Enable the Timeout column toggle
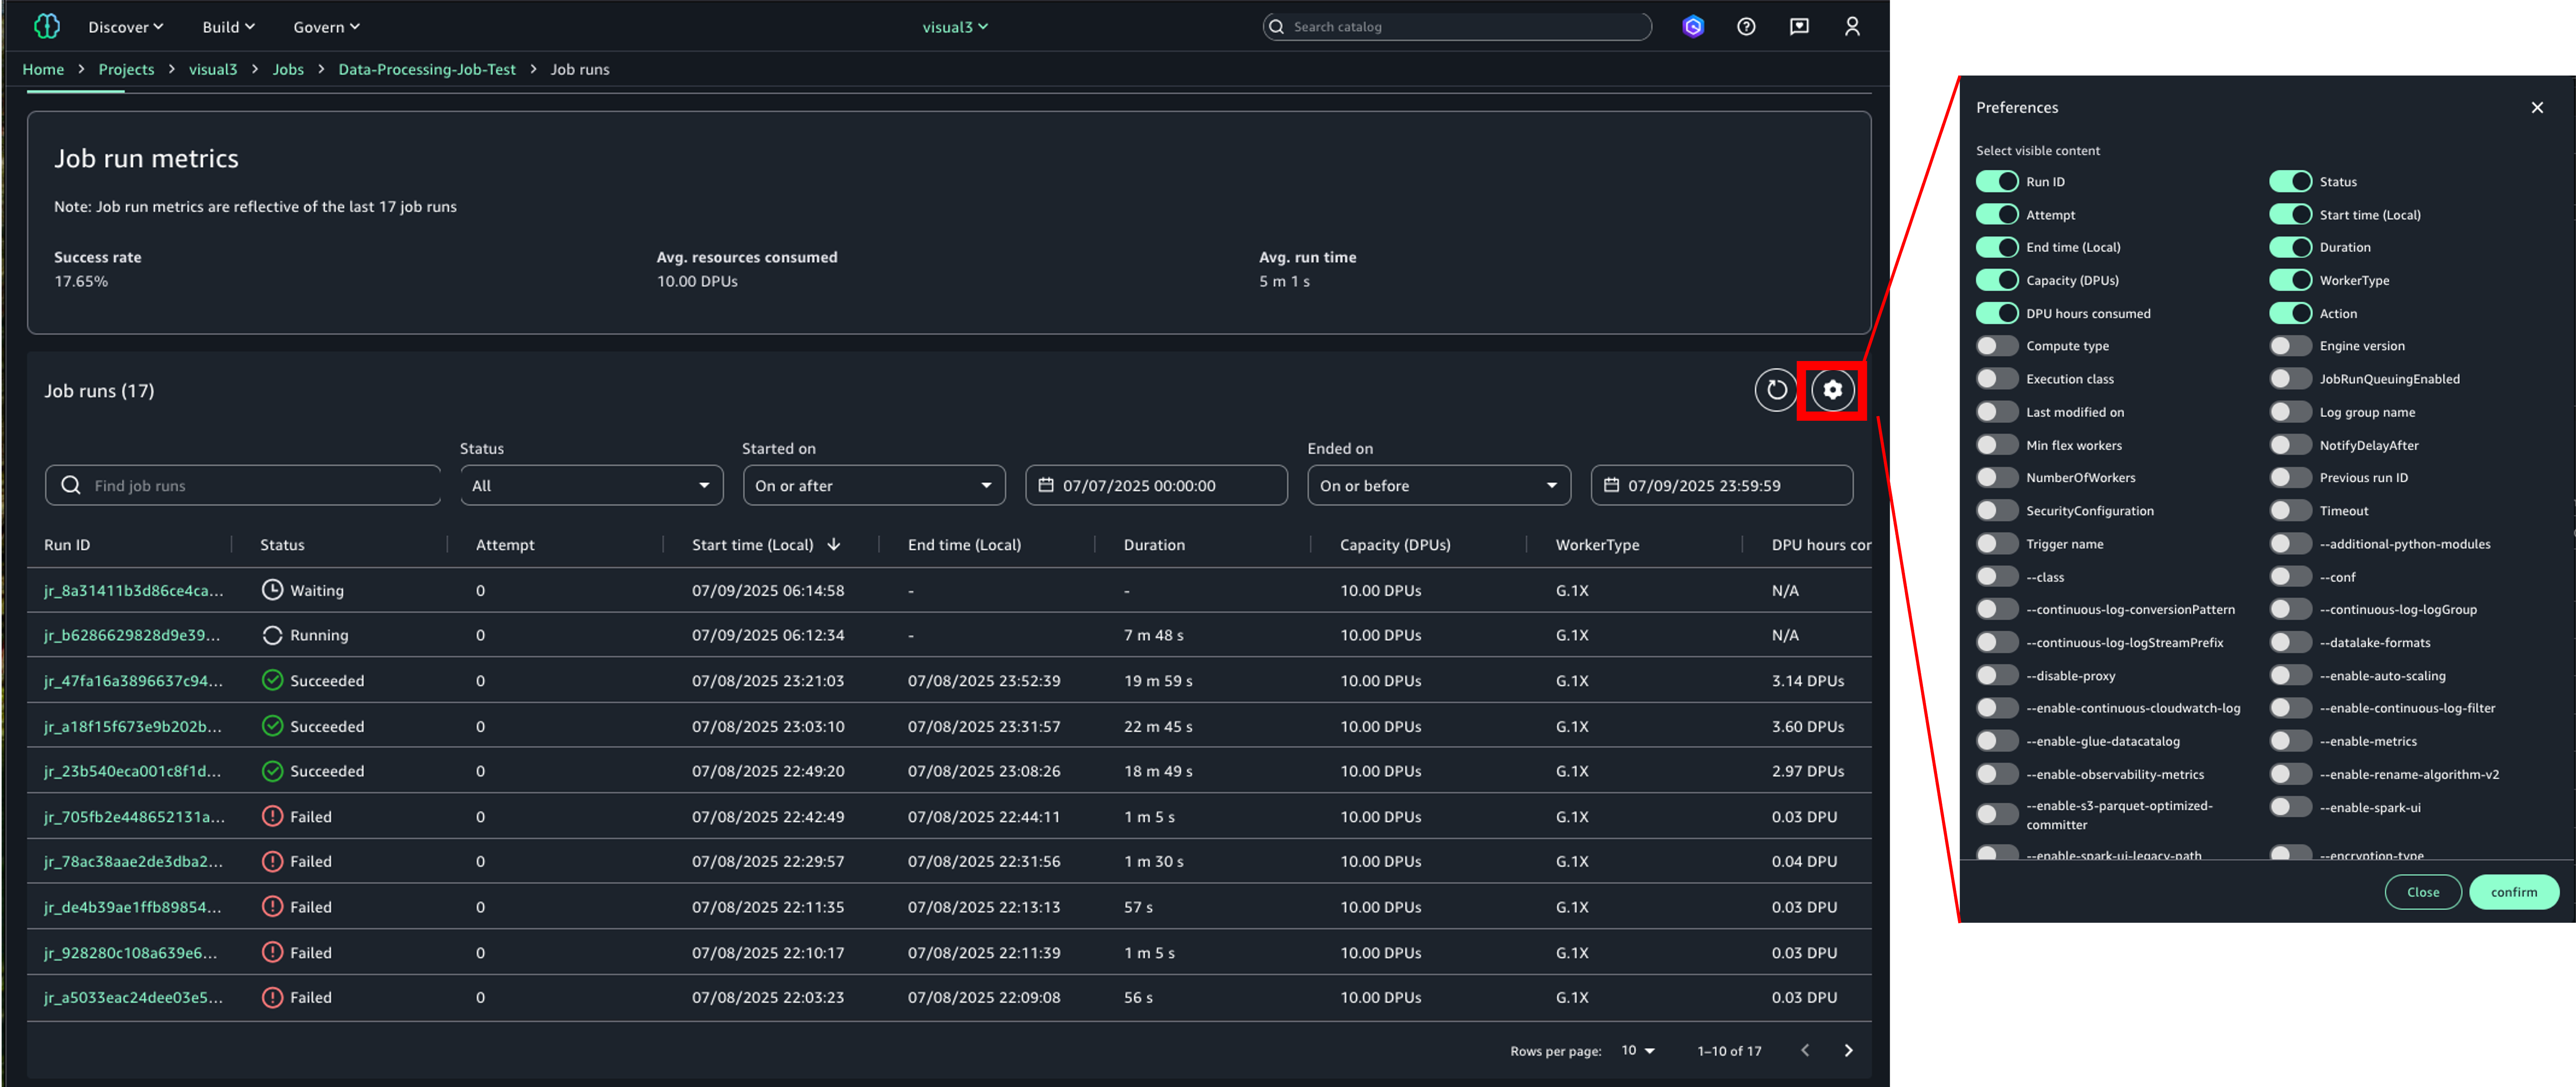2576x1087 pixels. coord(2290,510)
